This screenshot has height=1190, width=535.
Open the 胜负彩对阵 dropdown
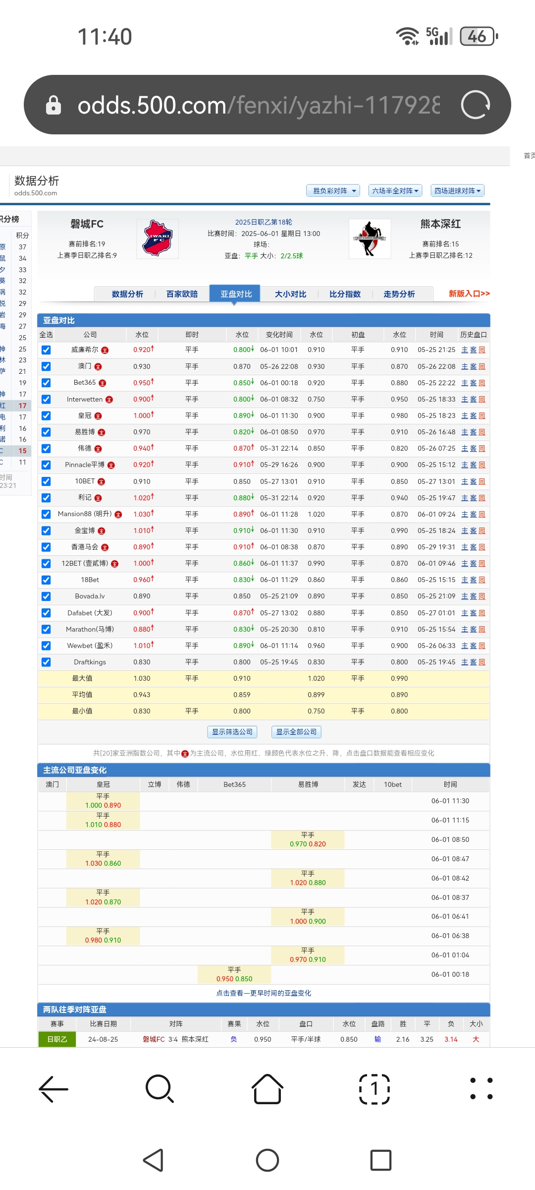point(333,191)
